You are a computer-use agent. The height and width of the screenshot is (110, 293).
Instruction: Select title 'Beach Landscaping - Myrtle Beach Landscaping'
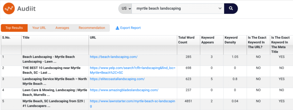49,59
